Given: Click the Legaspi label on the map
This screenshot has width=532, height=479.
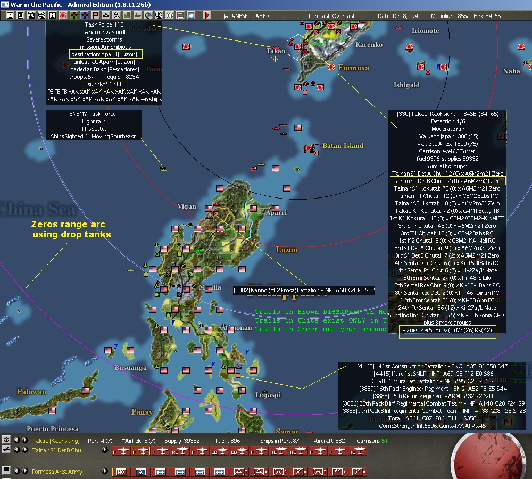Looking at the screenshot, I should point(268,395).
